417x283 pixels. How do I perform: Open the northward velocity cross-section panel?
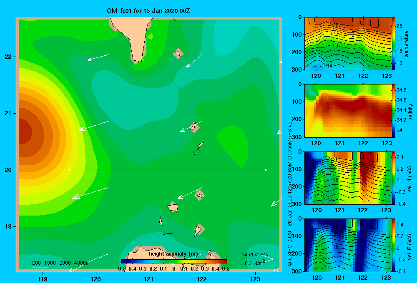coord(348,178)
